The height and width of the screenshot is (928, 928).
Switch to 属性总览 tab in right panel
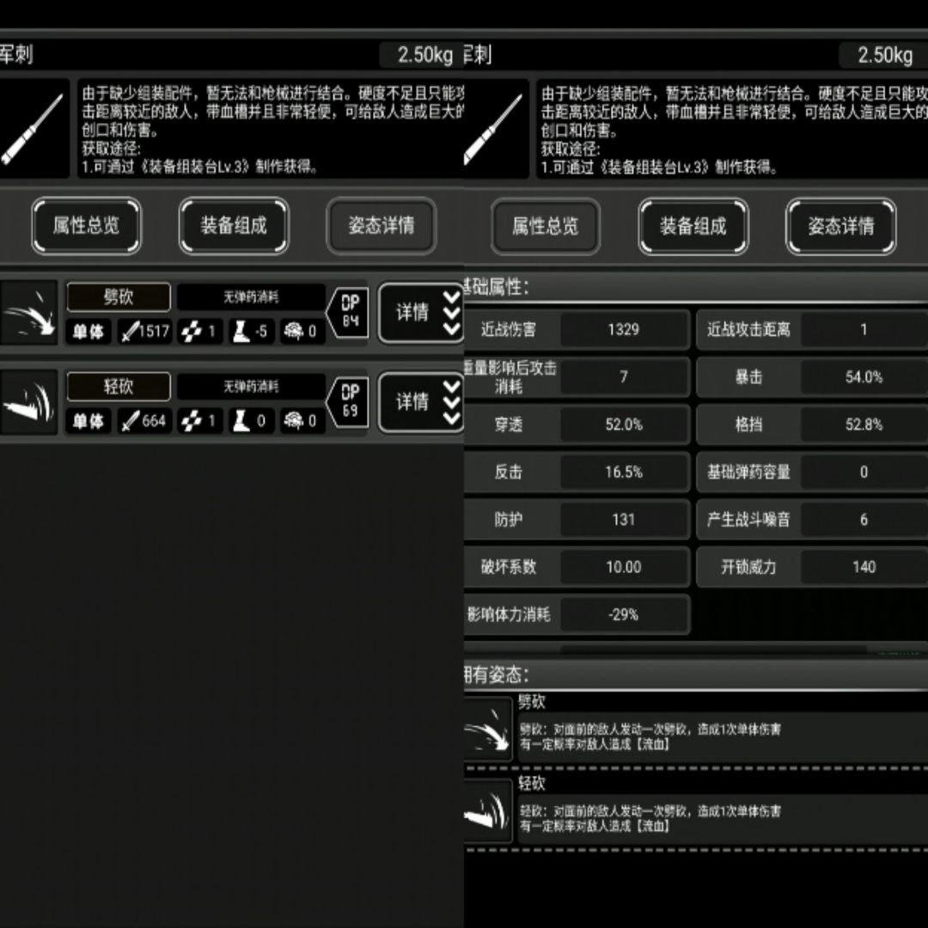pos(545,226)
